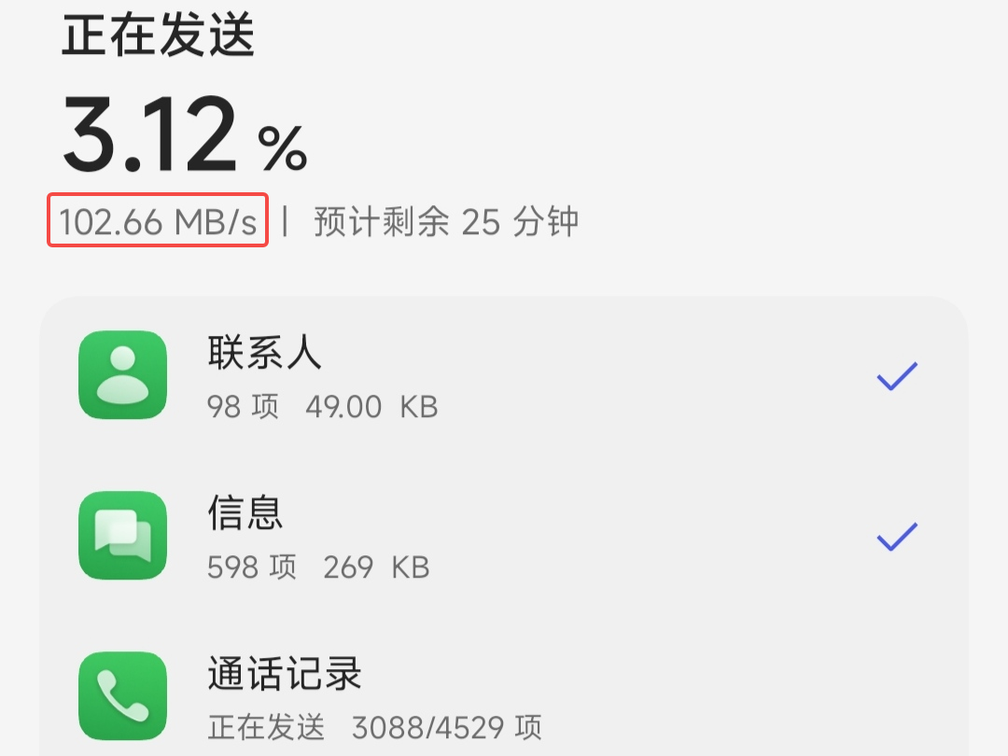Open the 通话记录 row title
Screen dimensions: 1008x756
[x=284, y=674]
